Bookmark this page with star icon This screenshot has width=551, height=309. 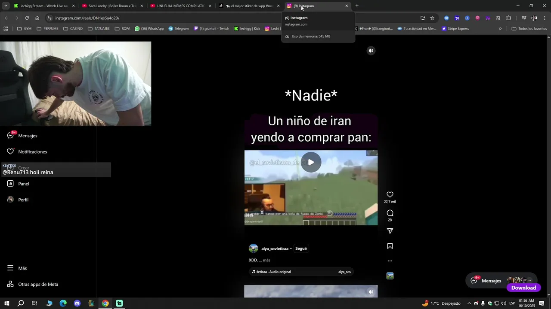coord(432,18)
